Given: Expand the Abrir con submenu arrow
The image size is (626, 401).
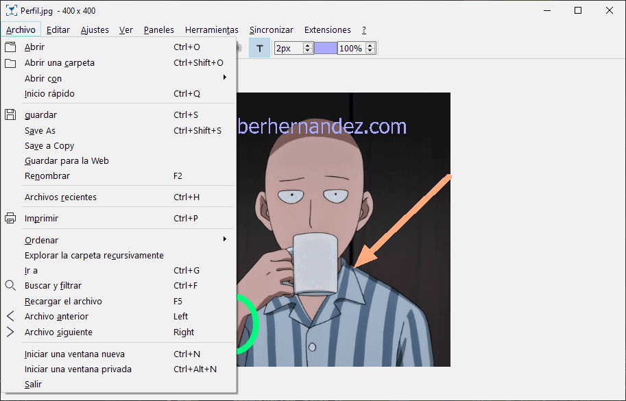Looking at the screenshot, I should [225, 77].
